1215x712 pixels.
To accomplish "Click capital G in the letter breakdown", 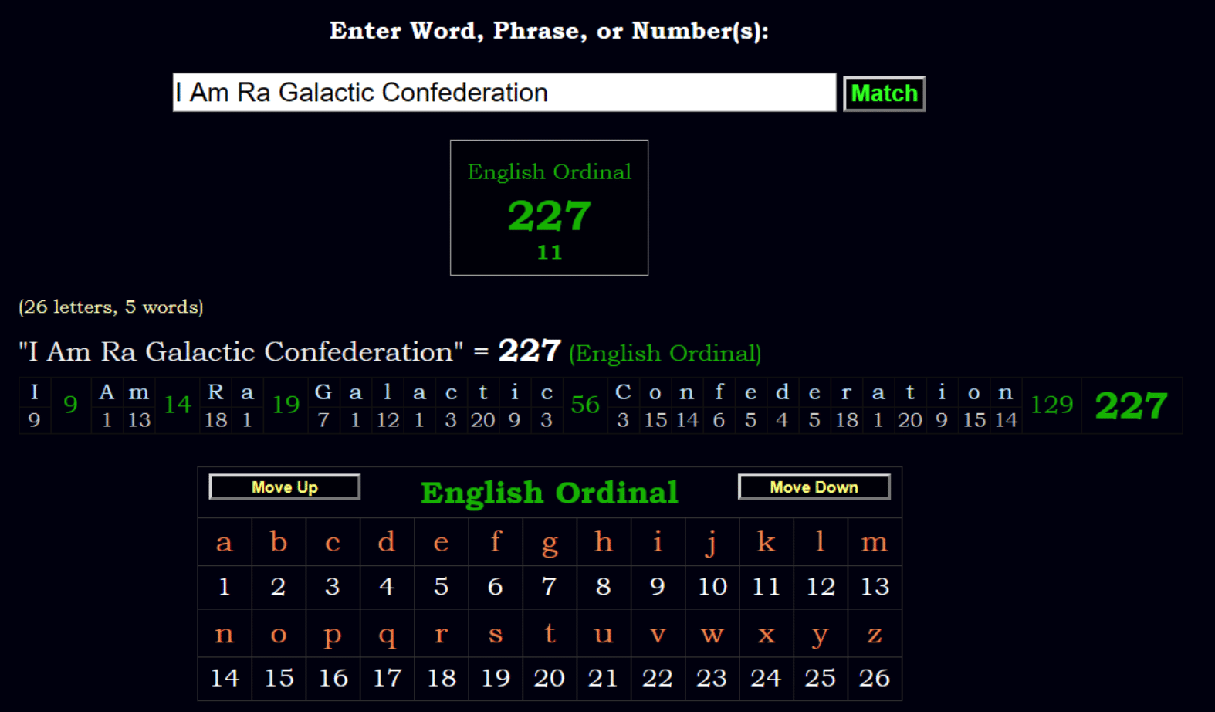I will (x=323, y=392).
